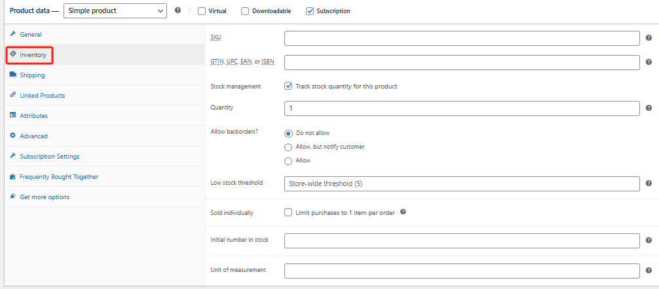
Task: Uncheck Track stock quantity for this product
Action: point(288,86)
